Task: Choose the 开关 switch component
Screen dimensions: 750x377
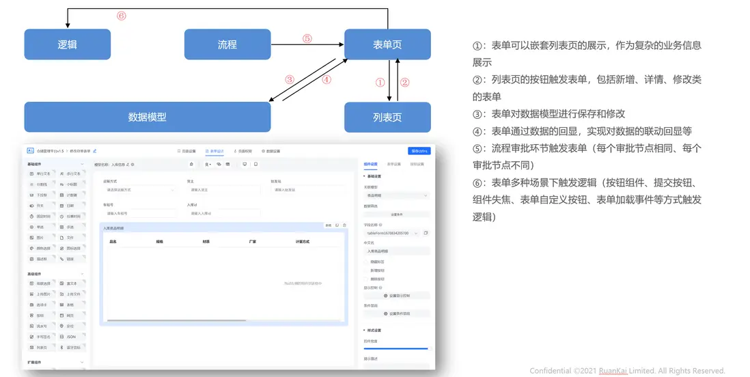Action: (41, 206)
